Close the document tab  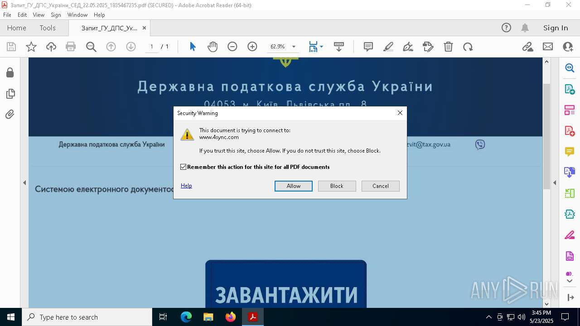[144, 28]
